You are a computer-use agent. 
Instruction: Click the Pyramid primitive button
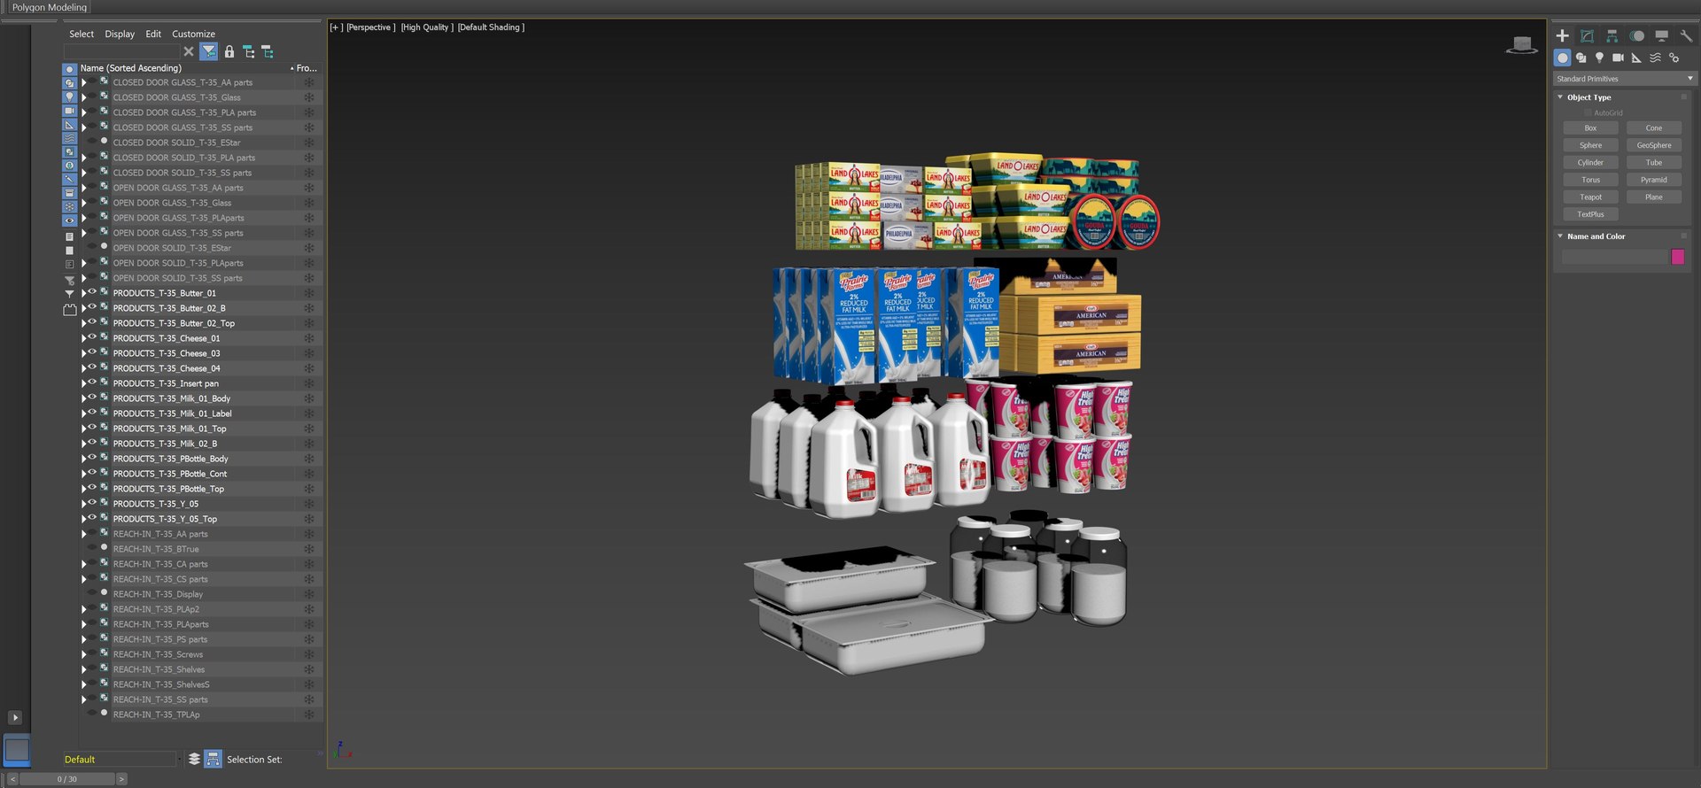click(x=1654, y=180)
